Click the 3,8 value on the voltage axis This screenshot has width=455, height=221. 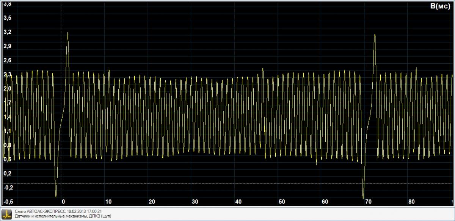[7, 4]
